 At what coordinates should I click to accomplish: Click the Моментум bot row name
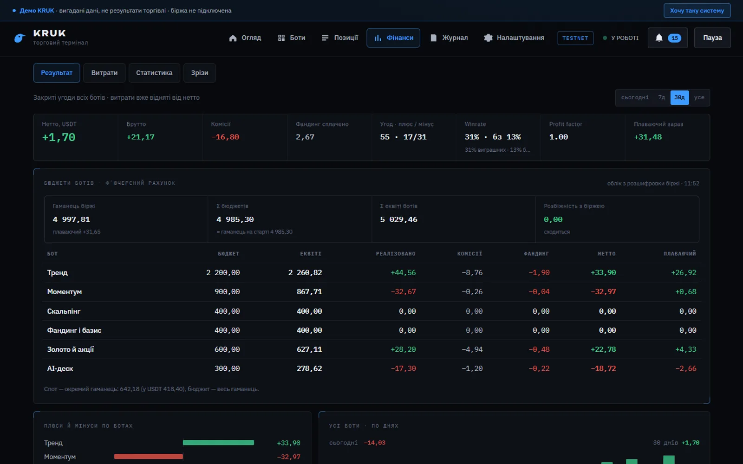(x=65, y=292)
